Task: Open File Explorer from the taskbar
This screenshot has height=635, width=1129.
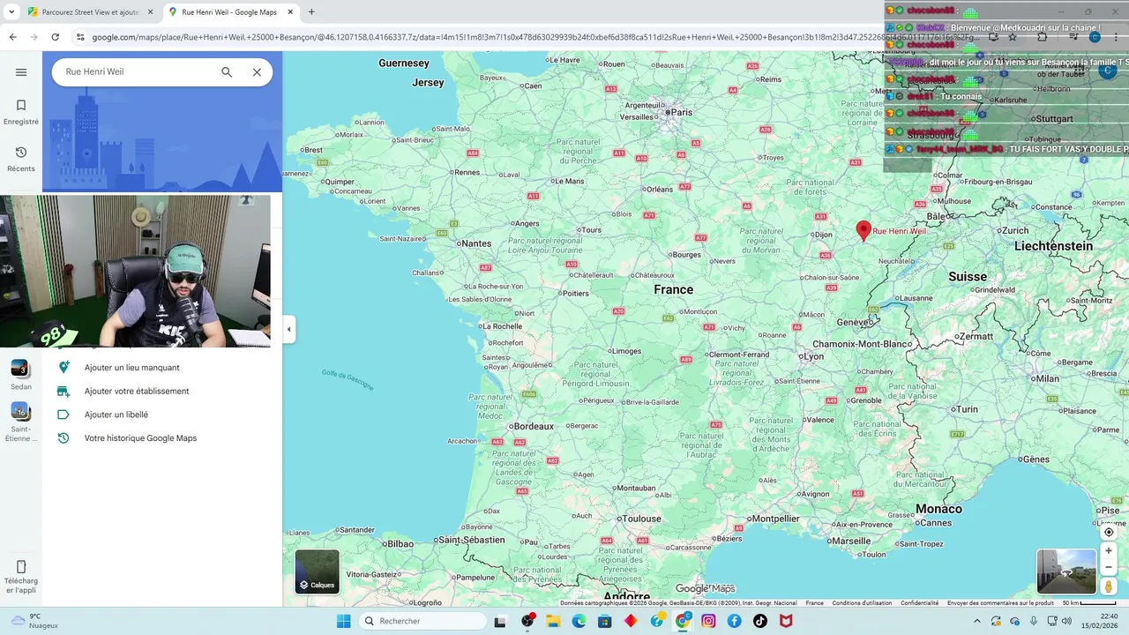Action: pyautogui.click(x=553, y=621)
